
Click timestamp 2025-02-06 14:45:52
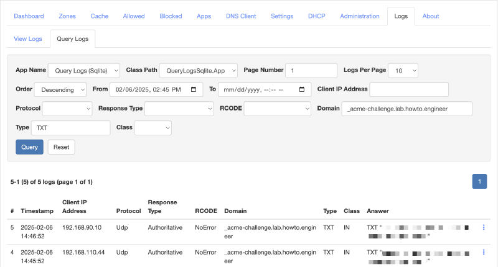click(37, 256)
